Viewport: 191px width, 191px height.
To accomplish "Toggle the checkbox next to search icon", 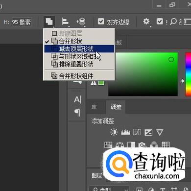I will (x=160, y=22).
